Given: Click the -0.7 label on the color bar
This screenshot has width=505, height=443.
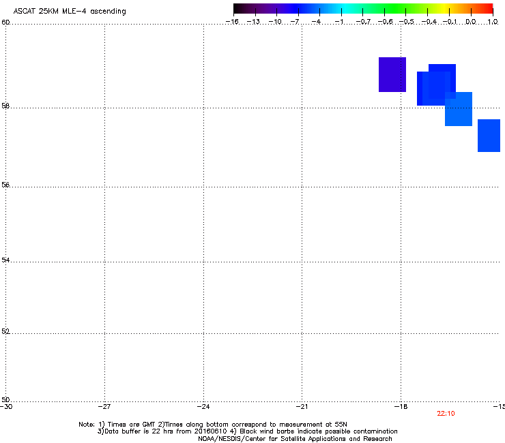Looking at the screenshot, I should coord(363,22).
